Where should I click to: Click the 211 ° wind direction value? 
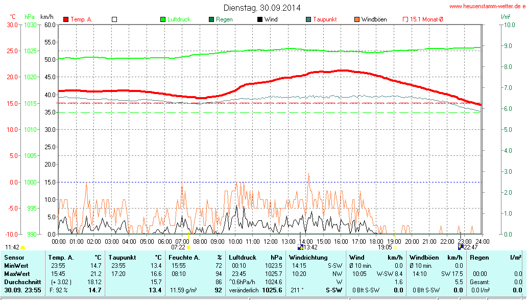pos(296,290)
